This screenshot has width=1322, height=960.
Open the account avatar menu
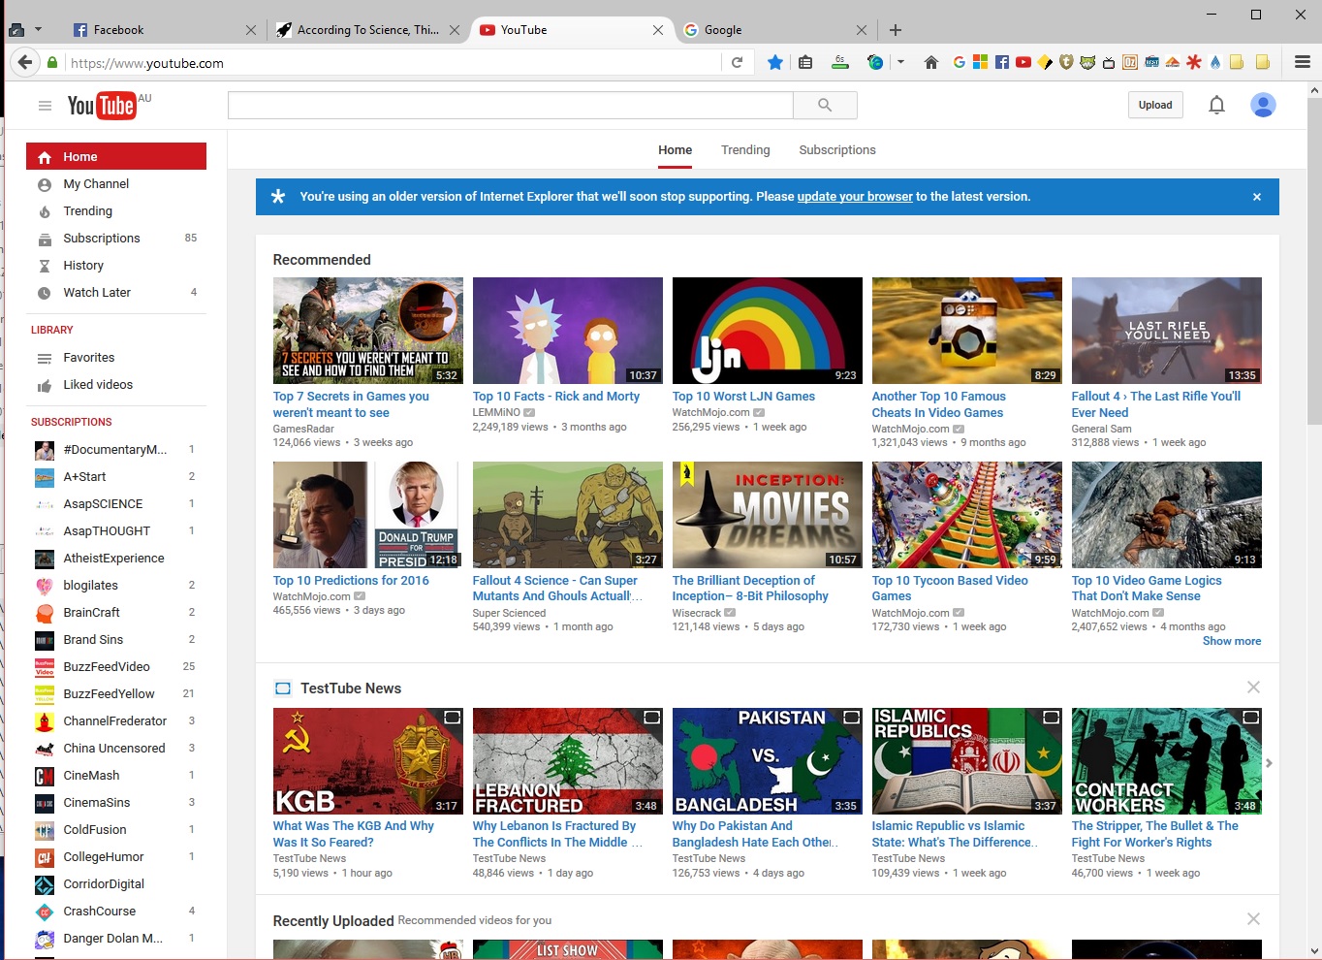[x=1263, y=105]
